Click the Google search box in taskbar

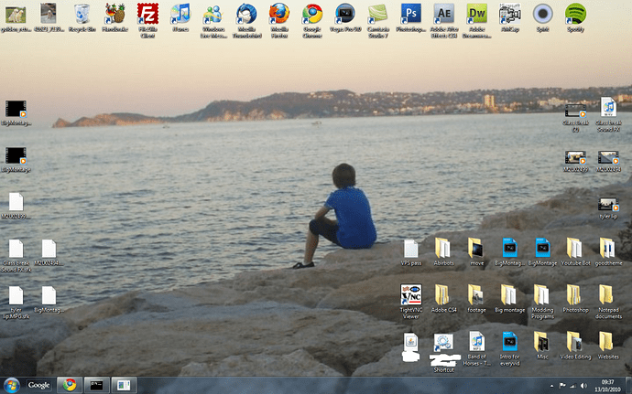(x=38, y=385)
